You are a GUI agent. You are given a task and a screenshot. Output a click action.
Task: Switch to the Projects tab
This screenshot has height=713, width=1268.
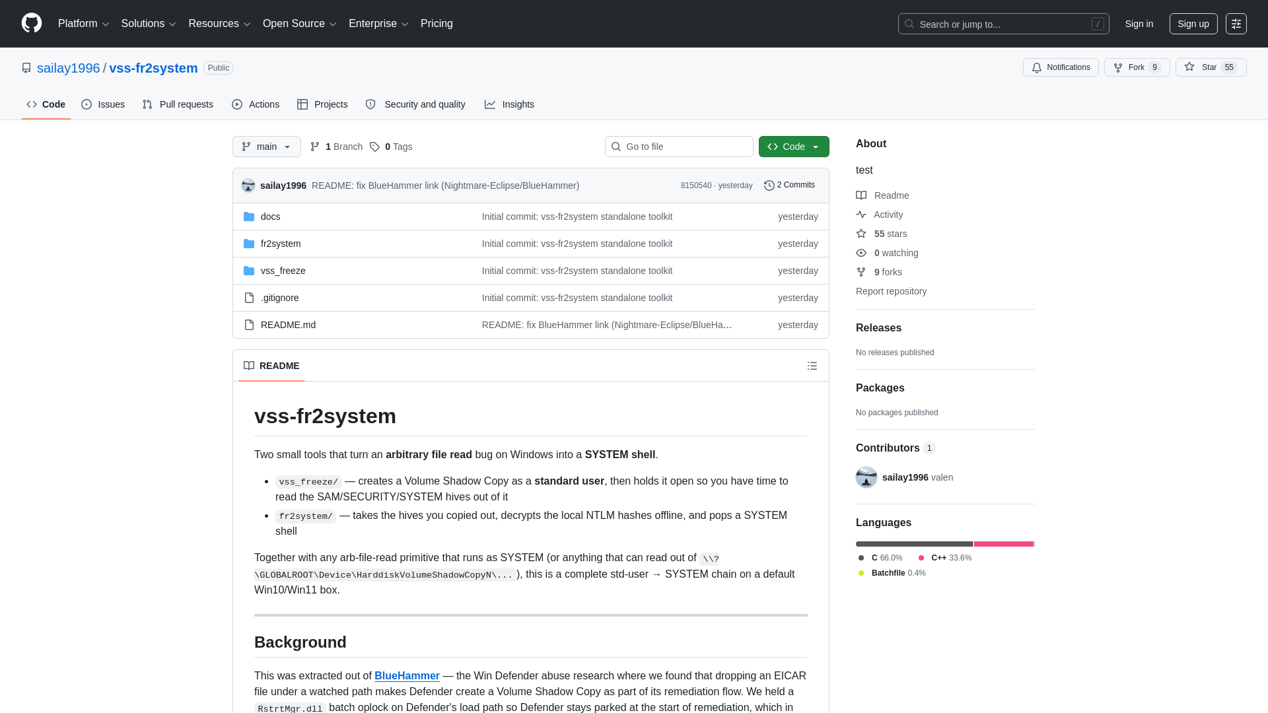coord(322,104)
